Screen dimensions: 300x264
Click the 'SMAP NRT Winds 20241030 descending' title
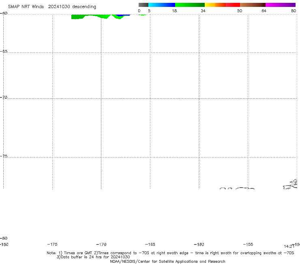pos(52,7)
